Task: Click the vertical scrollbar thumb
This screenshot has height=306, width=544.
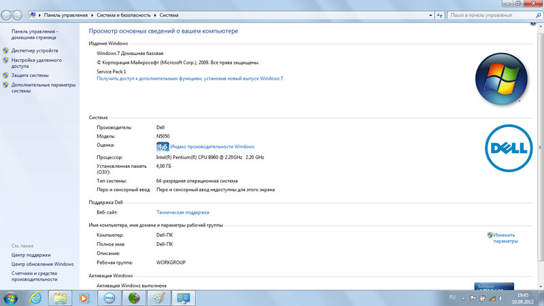Action: [541, 148]
